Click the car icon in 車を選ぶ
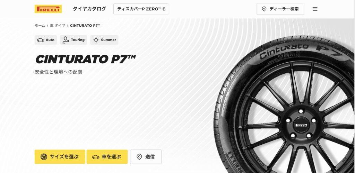Image resolution: width=355 pixels, height=173 pixels. pyautogui.click(x=96, y=157)
